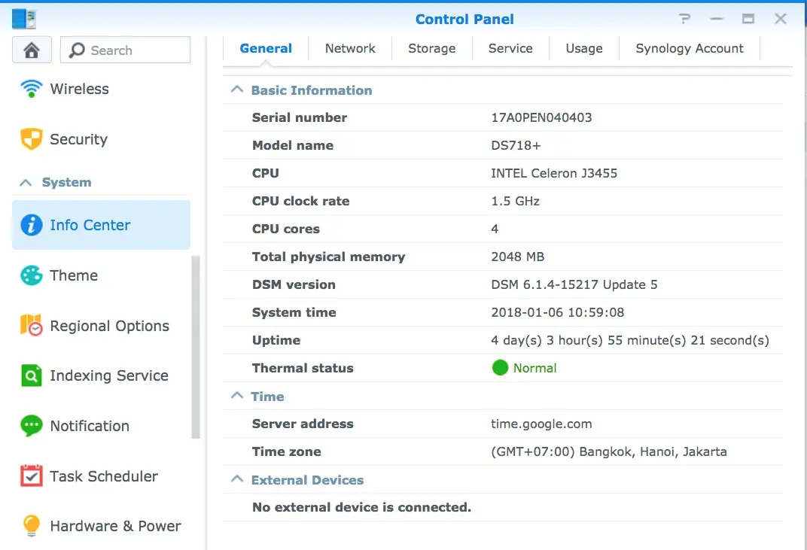Switch to the Storage tab
807x550 pixels.
tap(431, 48)
